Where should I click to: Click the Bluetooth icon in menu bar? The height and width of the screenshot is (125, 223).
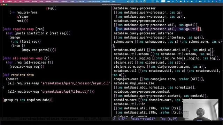click(196, 1)
